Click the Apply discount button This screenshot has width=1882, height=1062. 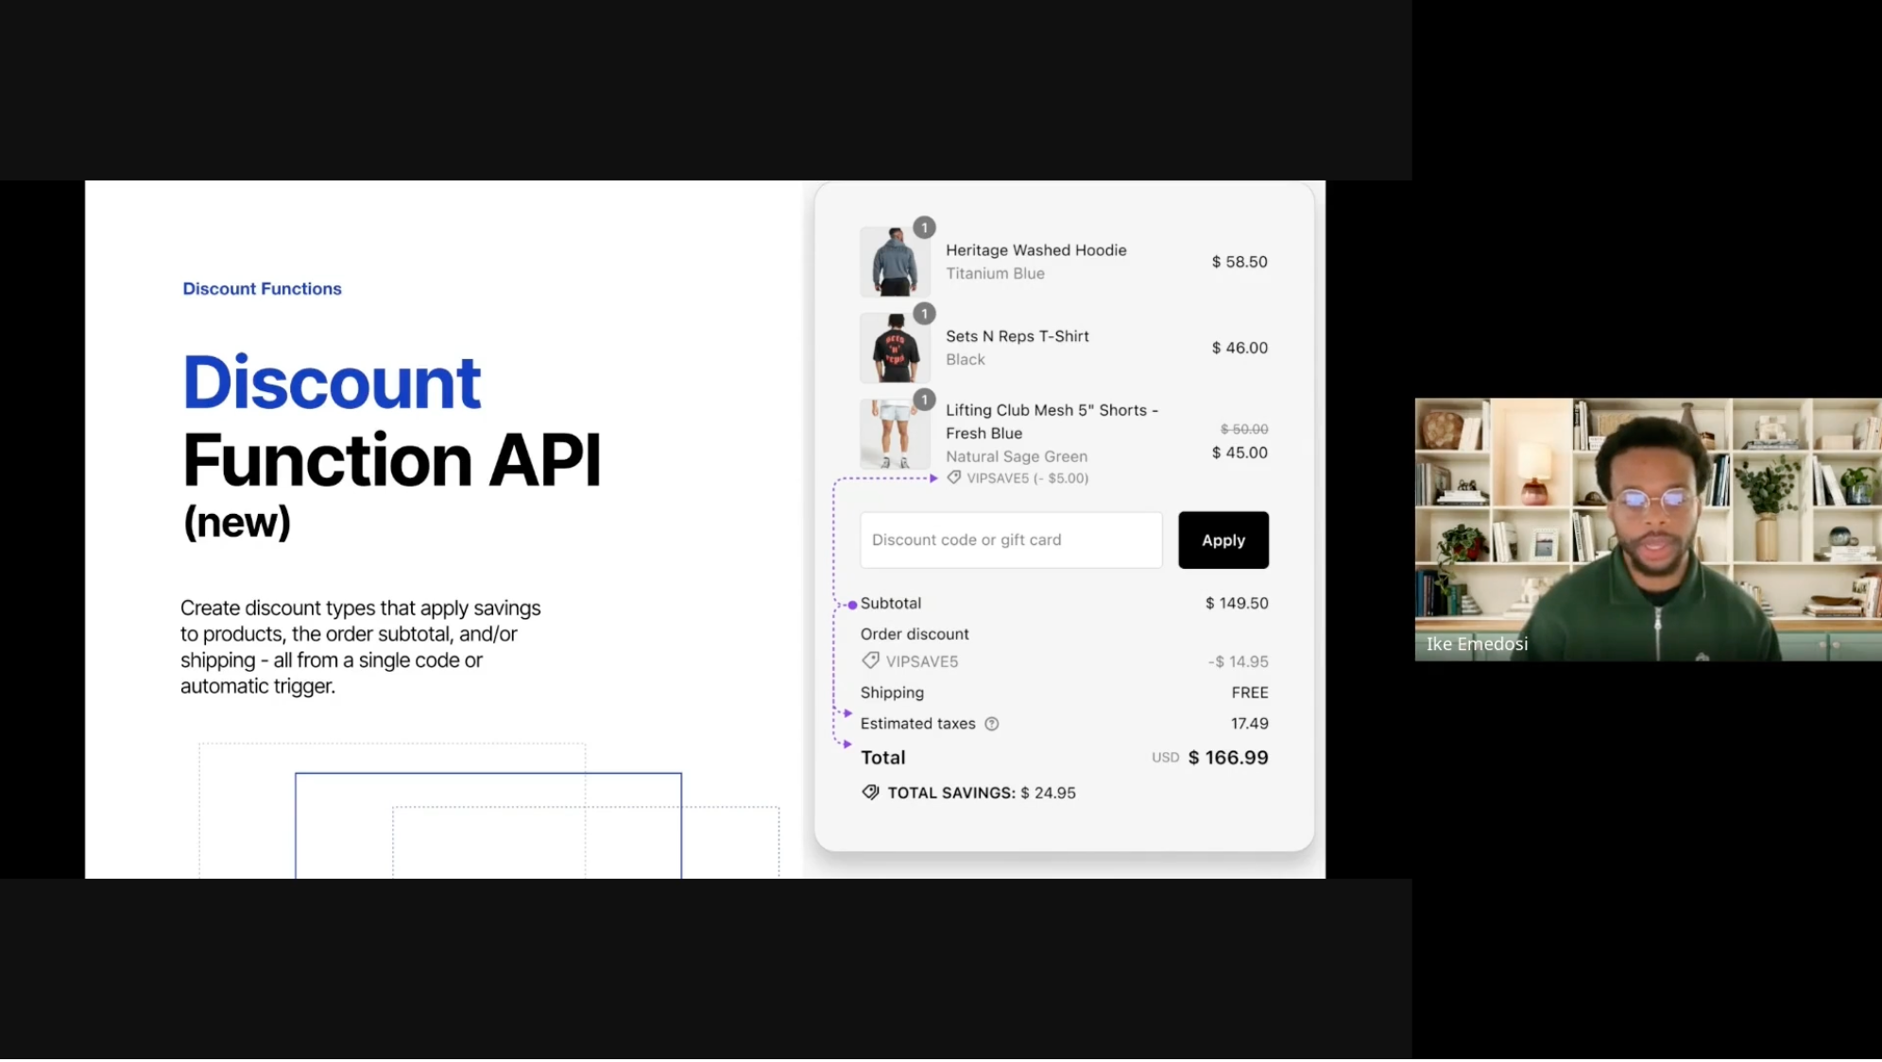pos(1223,540)
